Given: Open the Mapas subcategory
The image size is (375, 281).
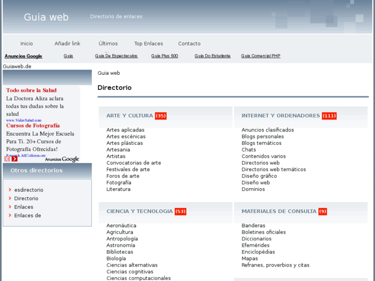Looking at the screenshot, I should point(250,258).
